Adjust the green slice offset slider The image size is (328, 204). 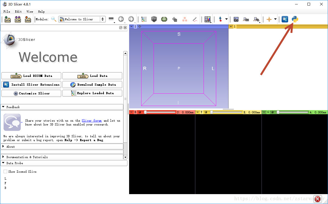pos(293,112)
